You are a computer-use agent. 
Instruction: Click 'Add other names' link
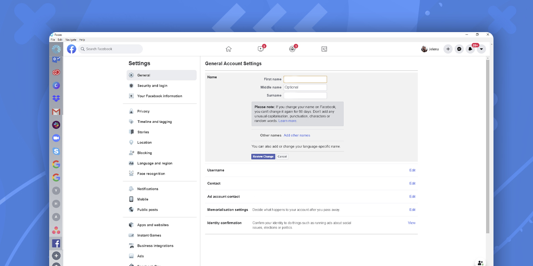click(297, 135)
